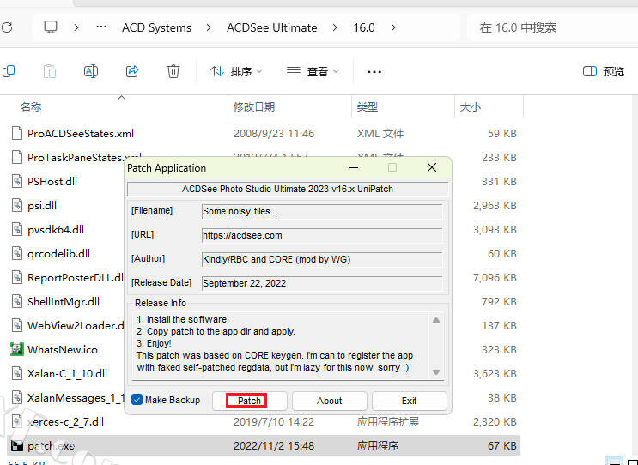
Task: Click the patch.exe application icon
Action: pos(16,445)
